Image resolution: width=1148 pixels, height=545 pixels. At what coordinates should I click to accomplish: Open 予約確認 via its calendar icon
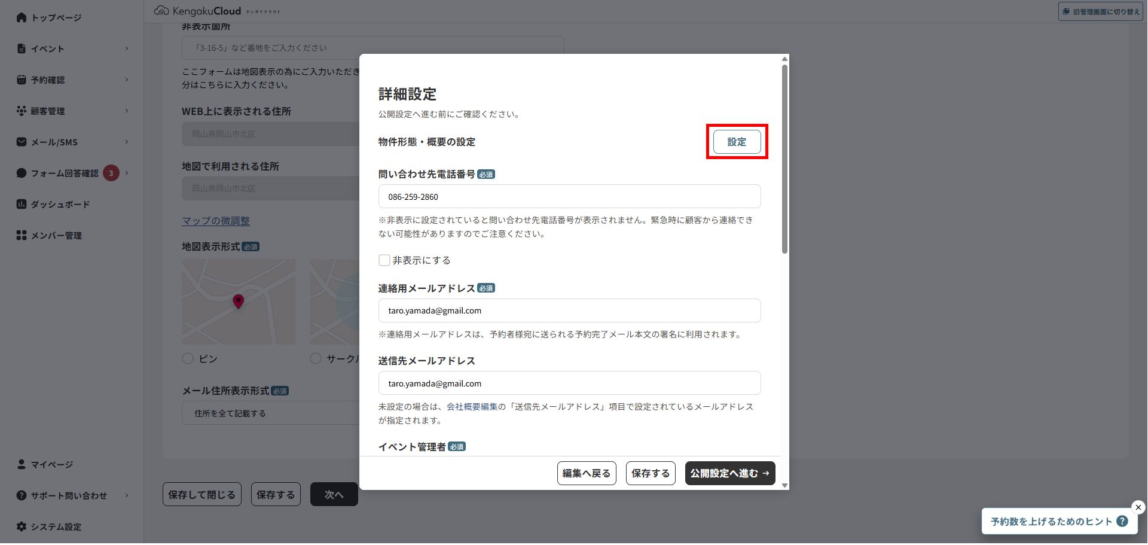22,80
